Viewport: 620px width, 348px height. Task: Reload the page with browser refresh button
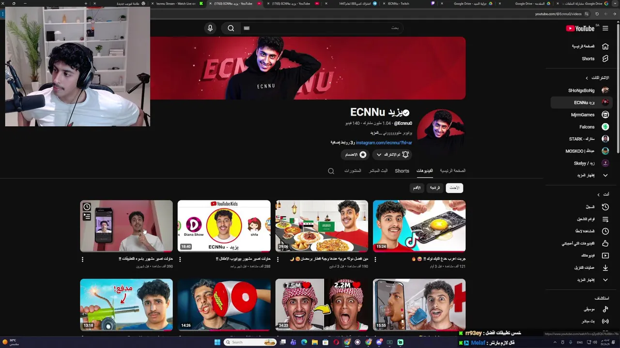(x=597, y=14)
